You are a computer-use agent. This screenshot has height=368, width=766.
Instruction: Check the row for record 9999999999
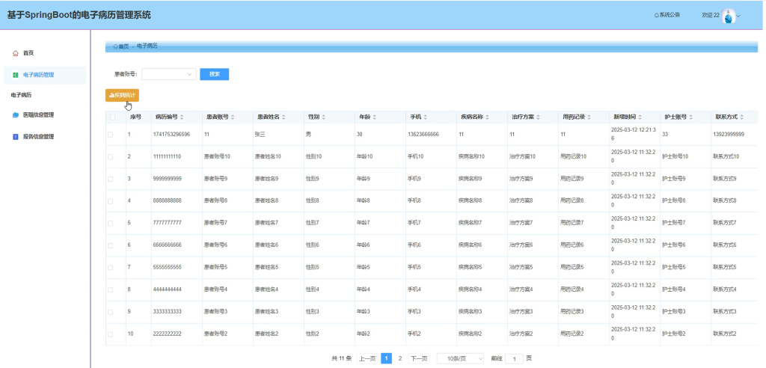[x=111, y=179]
